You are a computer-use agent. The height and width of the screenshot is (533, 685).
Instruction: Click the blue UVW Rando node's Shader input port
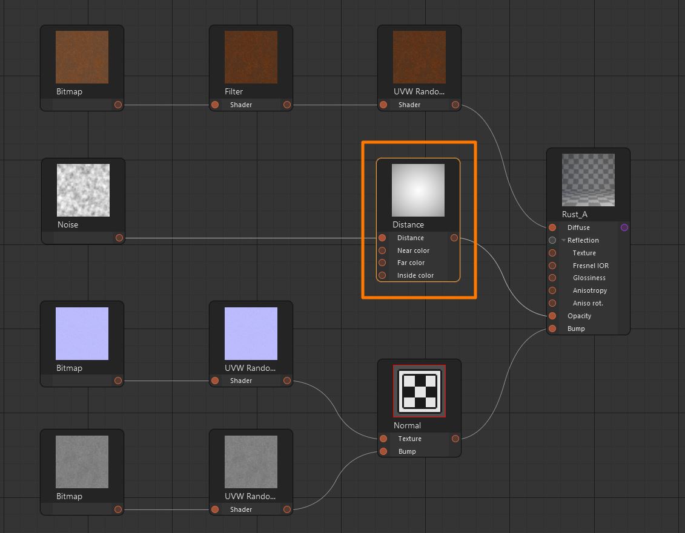click(x=215, y=381)
